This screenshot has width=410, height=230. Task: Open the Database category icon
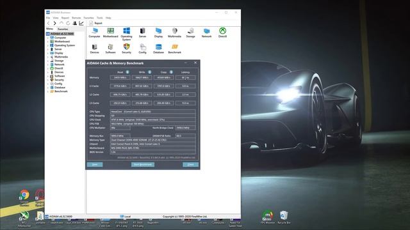click(x=158, y=49)
